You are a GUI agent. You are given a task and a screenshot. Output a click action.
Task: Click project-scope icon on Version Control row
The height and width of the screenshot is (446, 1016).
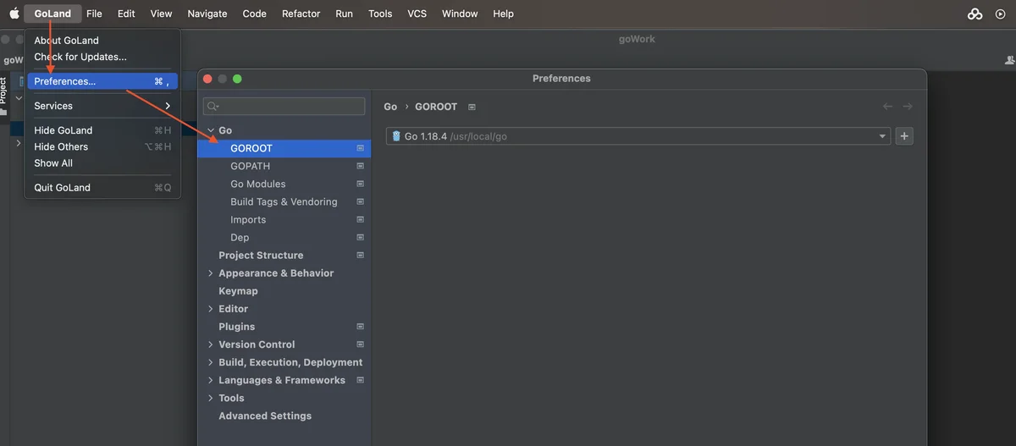tap(360, 344)
